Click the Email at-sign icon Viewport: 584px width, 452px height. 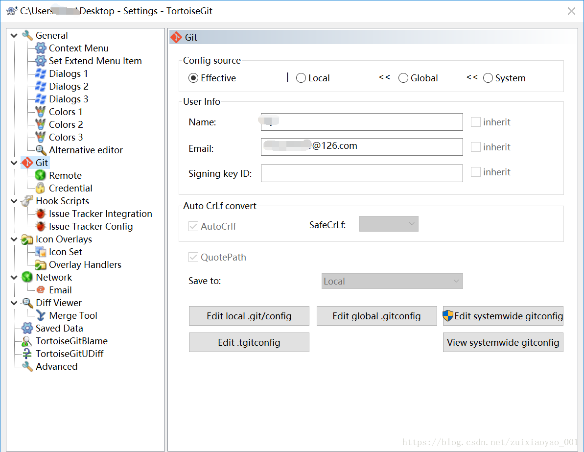[40, 290]
